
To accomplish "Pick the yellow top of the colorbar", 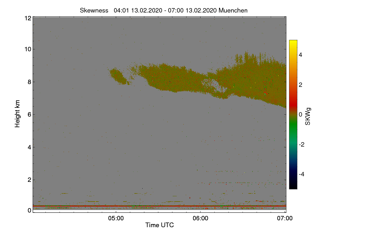I will [x=293, y=42].
